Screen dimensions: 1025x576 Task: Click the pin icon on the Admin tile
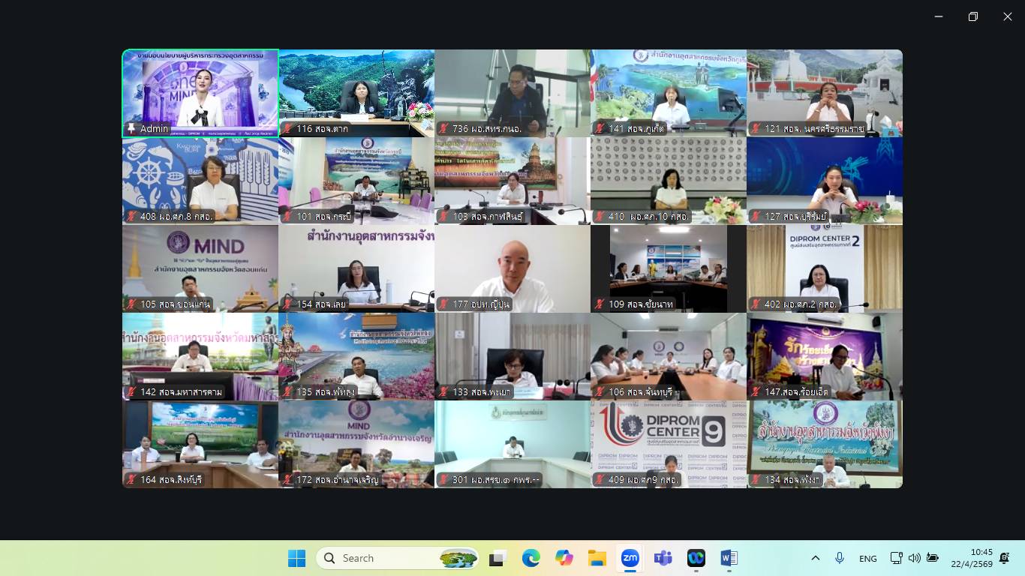coord(132,129)
